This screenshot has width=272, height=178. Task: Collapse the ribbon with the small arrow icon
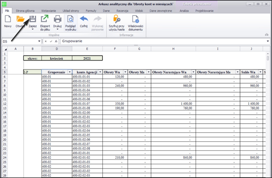(x=267, y=35)
